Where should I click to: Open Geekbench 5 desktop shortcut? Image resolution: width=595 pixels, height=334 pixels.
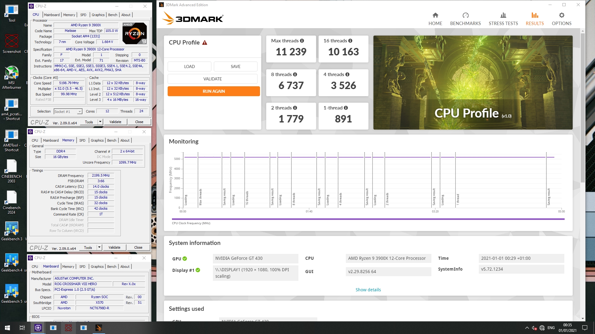click(x=11, y=294)
